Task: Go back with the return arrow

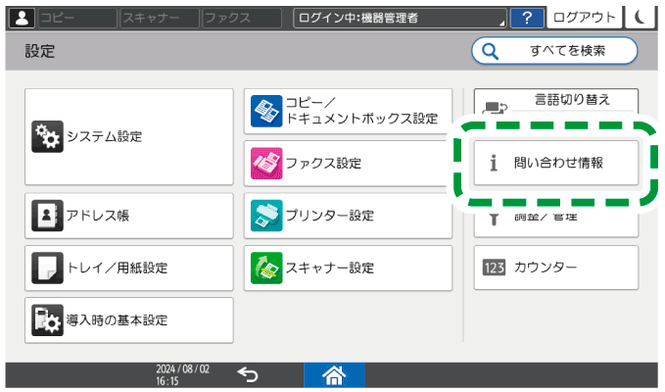Action: click(x=248, y=375)
